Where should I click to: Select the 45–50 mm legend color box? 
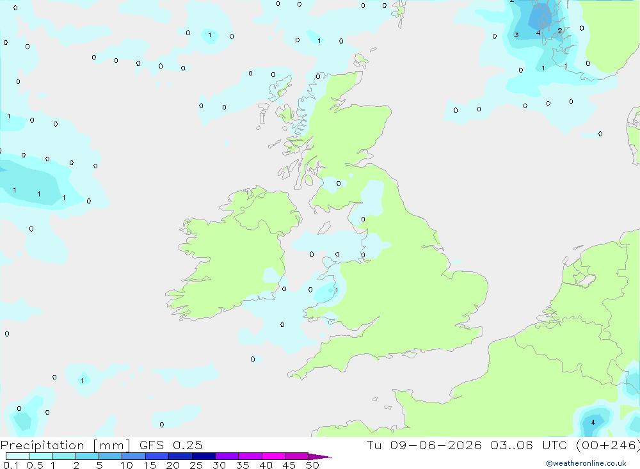297,456
